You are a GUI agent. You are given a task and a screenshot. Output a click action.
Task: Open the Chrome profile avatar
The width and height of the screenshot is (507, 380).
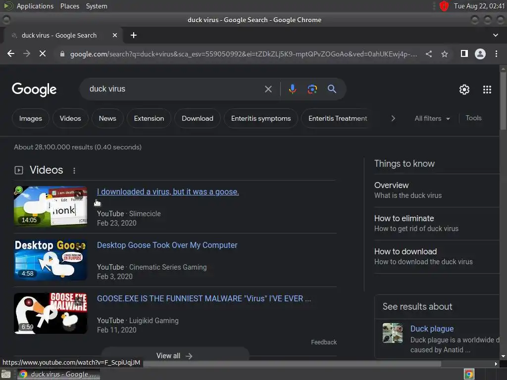(x=480, y=53)
